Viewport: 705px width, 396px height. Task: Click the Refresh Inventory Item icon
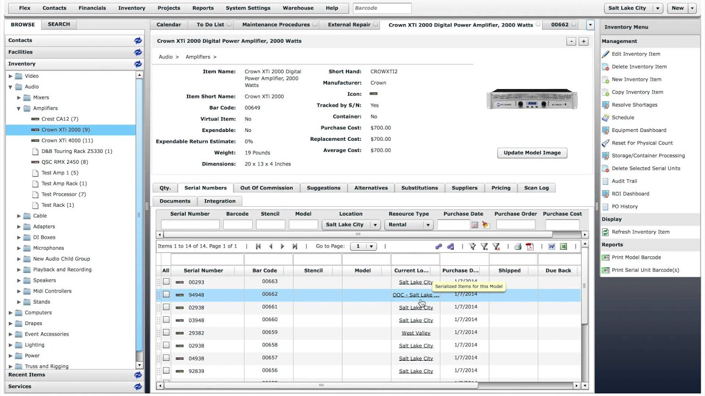pyautogui.click(x=606, y=232)
